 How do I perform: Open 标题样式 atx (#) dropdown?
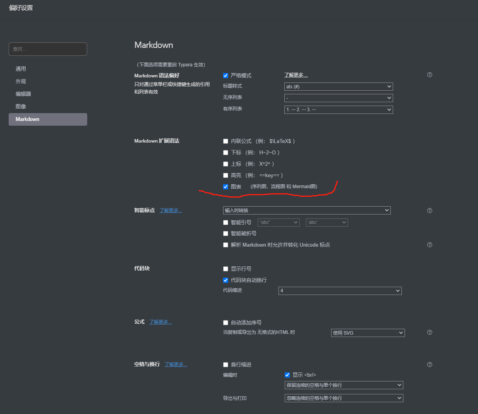(339, 86)
